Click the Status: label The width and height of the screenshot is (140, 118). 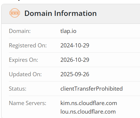pyautogui.click(x=18, y=89)
